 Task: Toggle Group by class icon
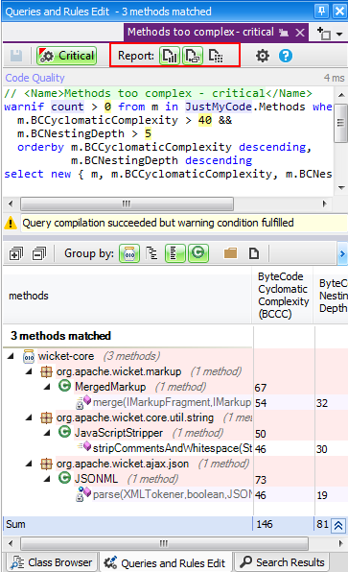pos(198,253)
